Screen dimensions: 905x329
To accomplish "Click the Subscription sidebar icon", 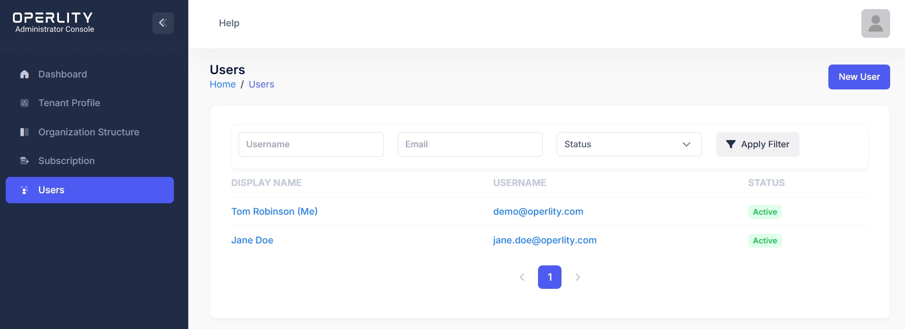I will coord(24,161).
